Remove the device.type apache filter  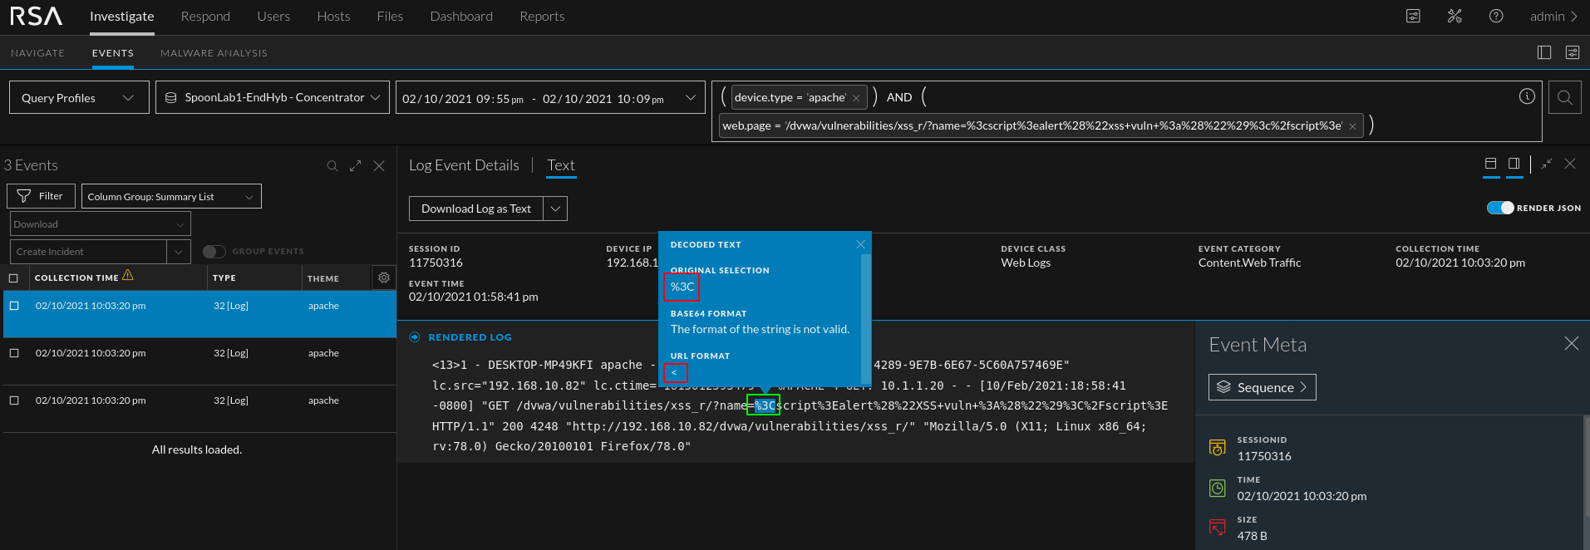(x=856, y=98)
